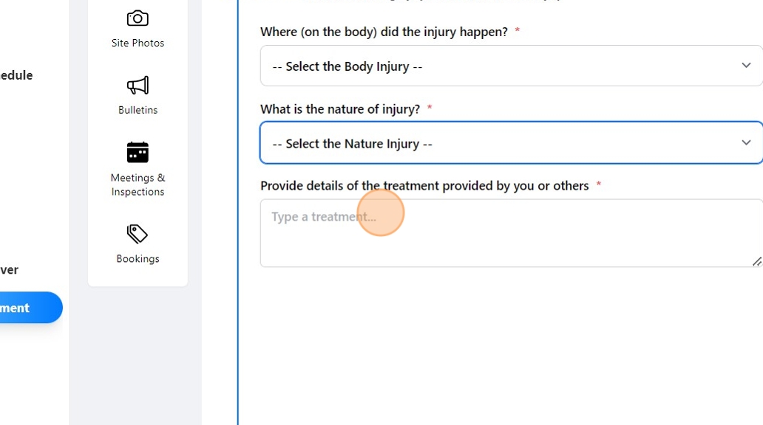Image resolution: width=763 pixels, height=425 pixels.
Task: Click the Bookings tag icon
Action: [138, 234]
